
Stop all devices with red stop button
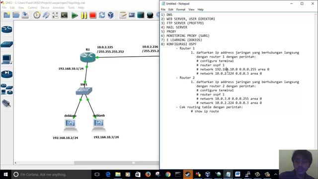[93, 15]
